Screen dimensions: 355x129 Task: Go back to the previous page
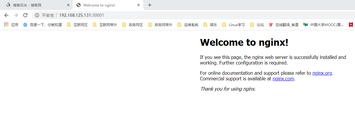[6, 15]
